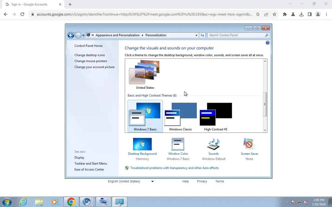The height and width of the screenshot is (207, 332).
Task: Select the Windows 7 Basic theme
Action: pos(145,116)
